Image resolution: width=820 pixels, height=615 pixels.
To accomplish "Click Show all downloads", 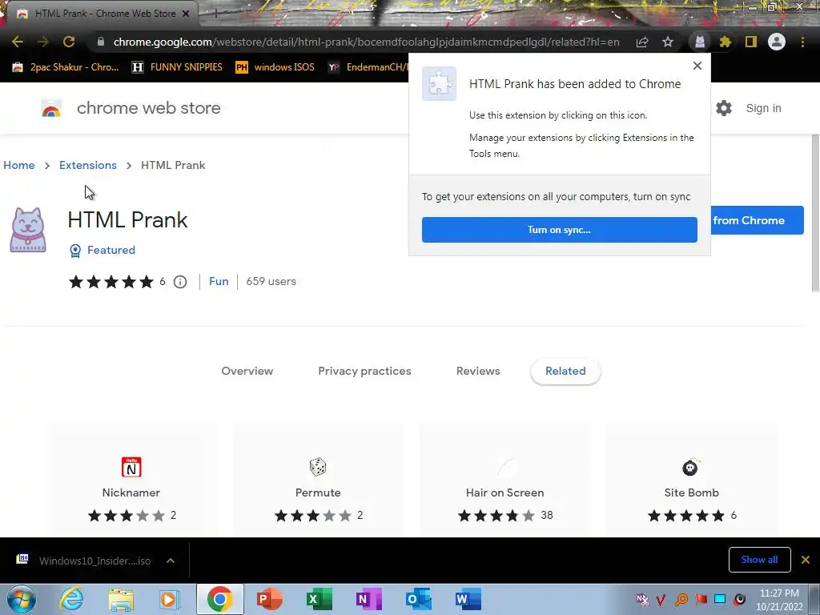I will pyautogui.click(x=759, y=560).
